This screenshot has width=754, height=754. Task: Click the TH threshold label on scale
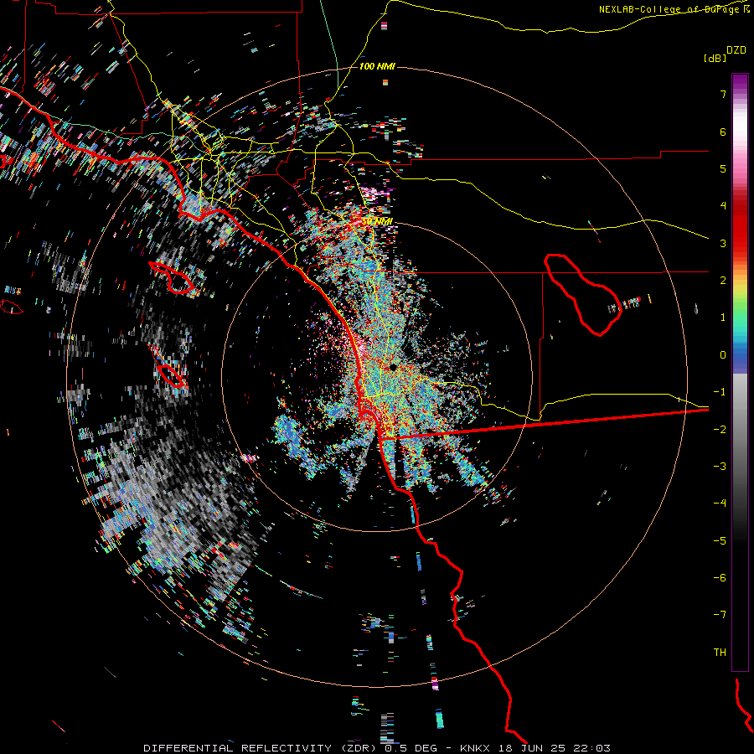coord(720,653)
